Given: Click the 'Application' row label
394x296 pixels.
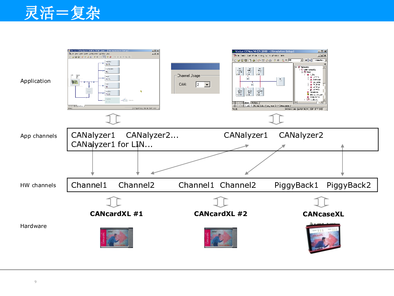Looking at the screenshot, I should (x=35, y=81).
